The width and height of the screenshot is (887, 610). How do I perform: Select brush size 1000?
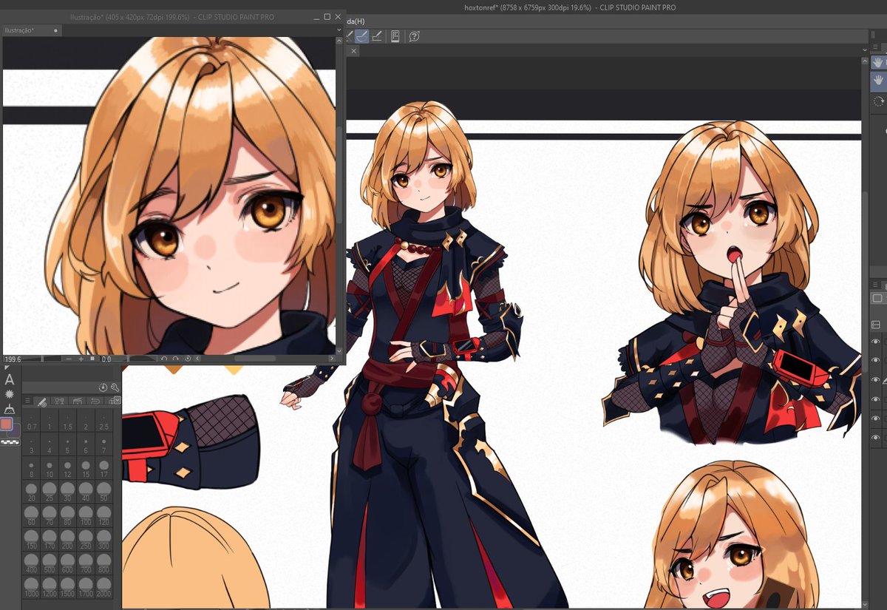[31, 588]
